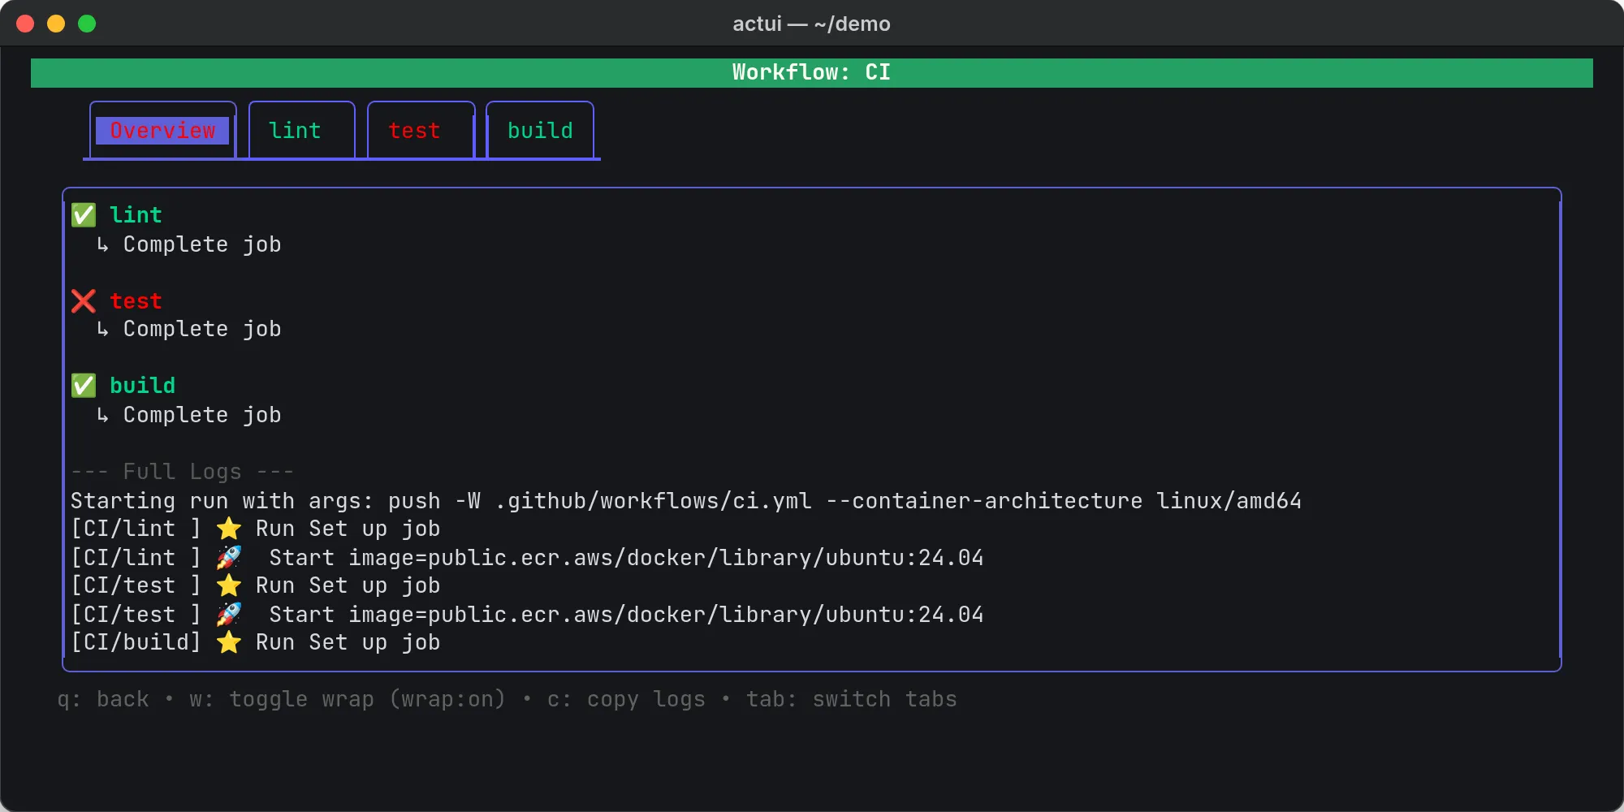Click star icon on CI/lint Run Set up job line
The image size is (1624, 812).
point(229,529)
